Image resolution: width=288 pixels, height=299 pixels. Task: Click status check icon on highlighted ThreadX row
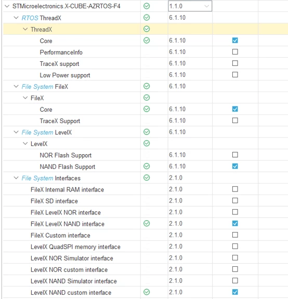click(x=147, y=29)
